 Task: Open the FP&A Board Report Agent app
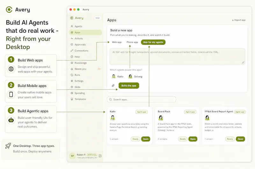click(240, 139)
